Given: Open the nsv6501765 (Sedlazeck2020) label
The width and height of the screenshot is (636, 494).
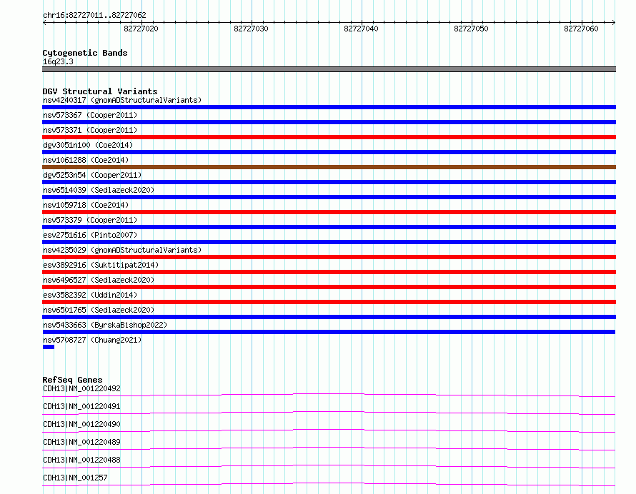Looking at the screenshot, I should pos(99,310).
